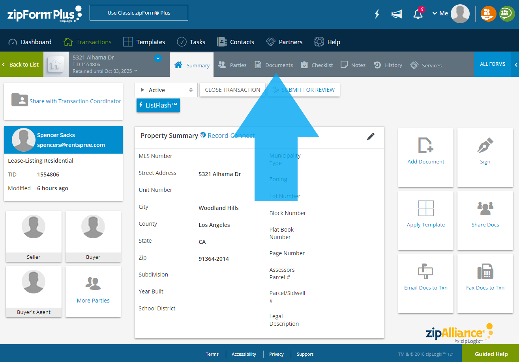
Task: Switch to the Parties tab
Action: pos(232,65)
